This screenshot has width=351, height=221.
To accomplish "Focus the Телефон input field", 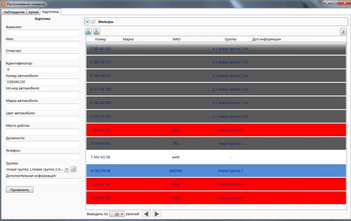I will pos(42,157).
